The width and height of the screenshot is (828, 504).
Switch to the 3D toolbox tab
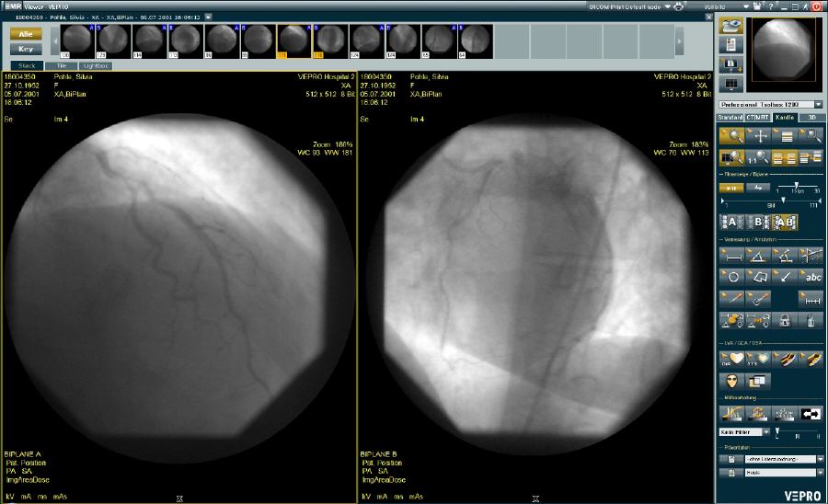pos(811,117)
